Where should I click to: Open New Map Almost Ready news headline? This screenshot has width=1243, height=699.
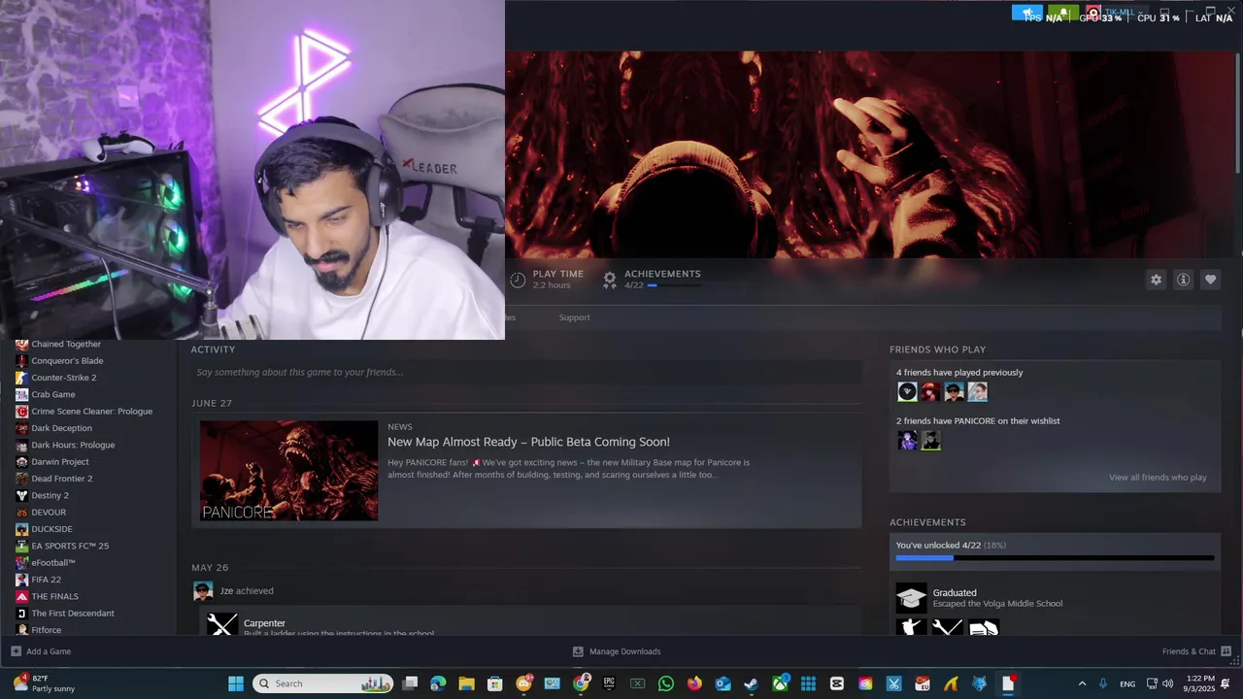528,442
